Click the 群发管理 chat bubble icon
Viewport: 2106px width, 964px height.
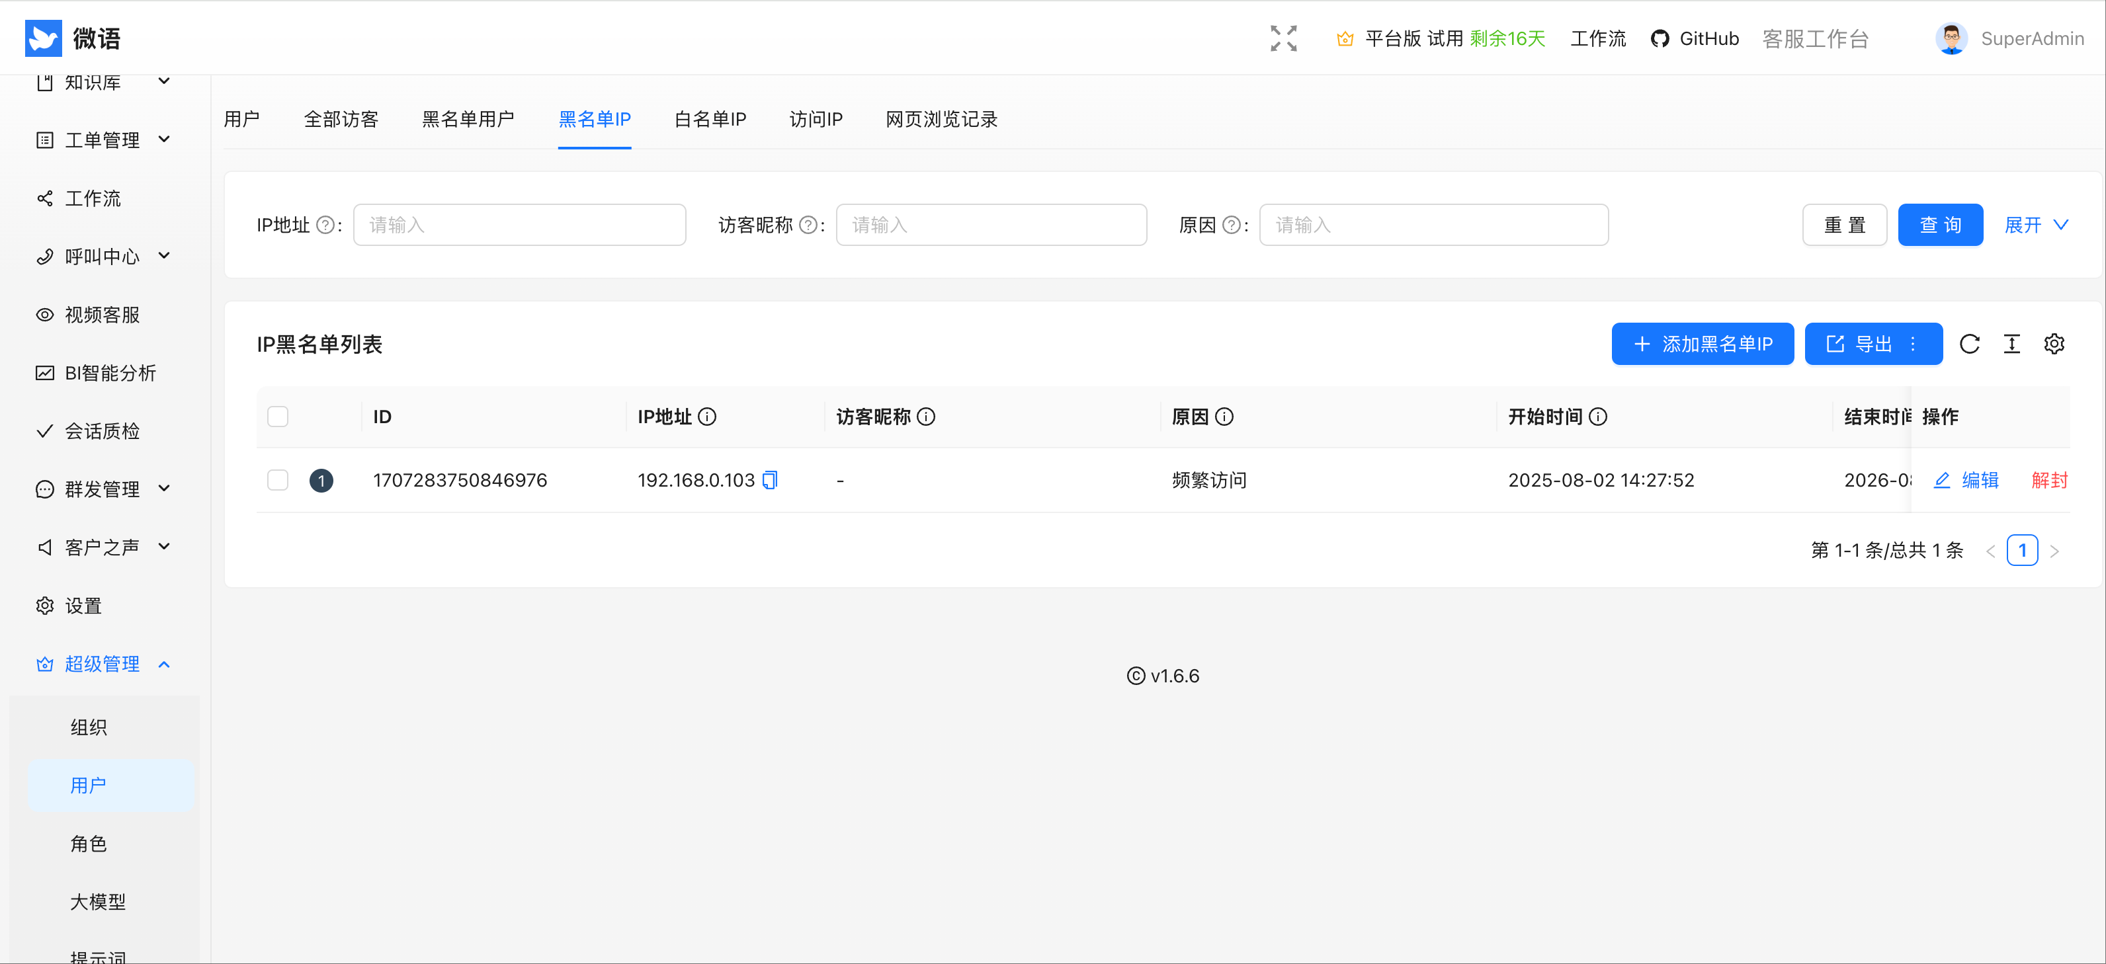[45, 489]
